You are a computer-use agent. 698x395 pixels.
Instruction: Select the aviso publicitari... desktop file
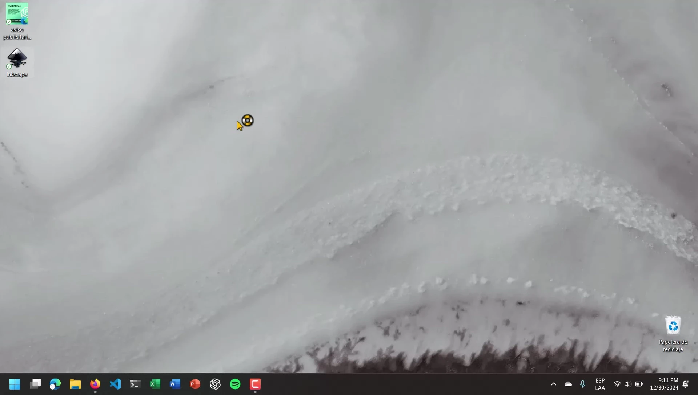point(17,21)
